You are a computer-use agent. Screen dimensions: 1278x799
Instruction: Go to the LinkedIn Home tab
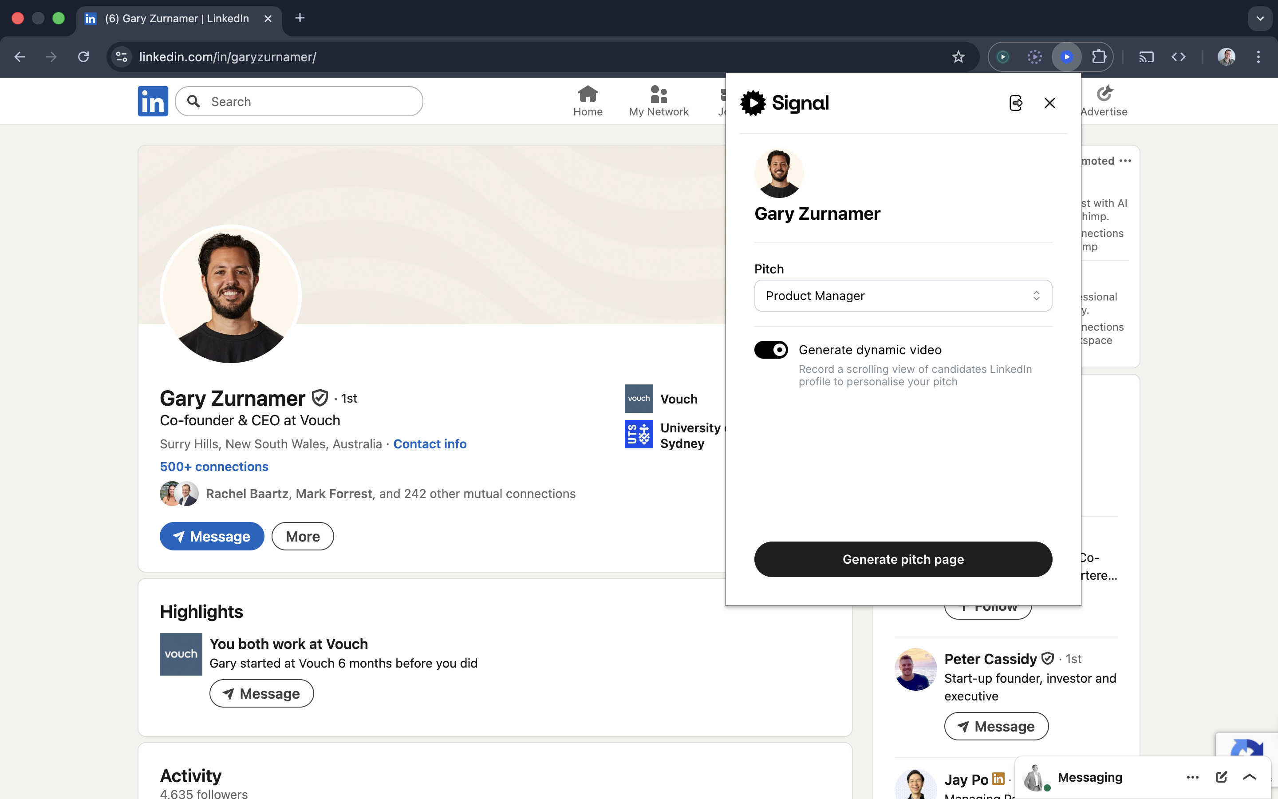point(587,102)
